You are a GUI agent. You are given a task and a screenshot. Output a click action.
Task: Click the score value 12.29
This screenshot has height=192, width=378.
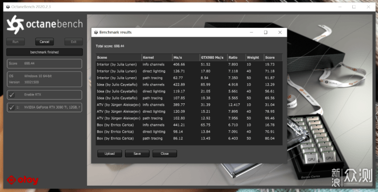click(270, 84)
